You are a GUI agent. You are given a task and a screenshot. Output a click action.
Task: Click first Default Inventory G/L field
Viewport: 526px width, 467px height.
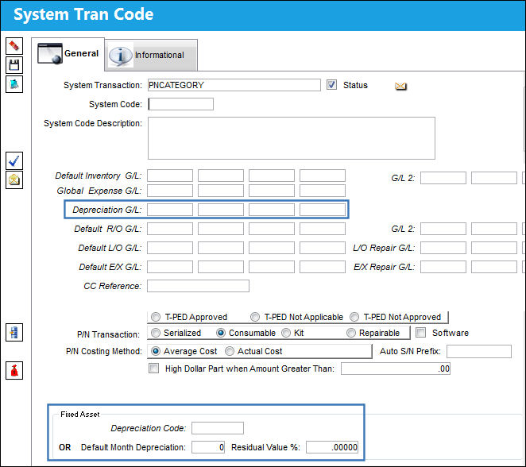pos(170,176)
